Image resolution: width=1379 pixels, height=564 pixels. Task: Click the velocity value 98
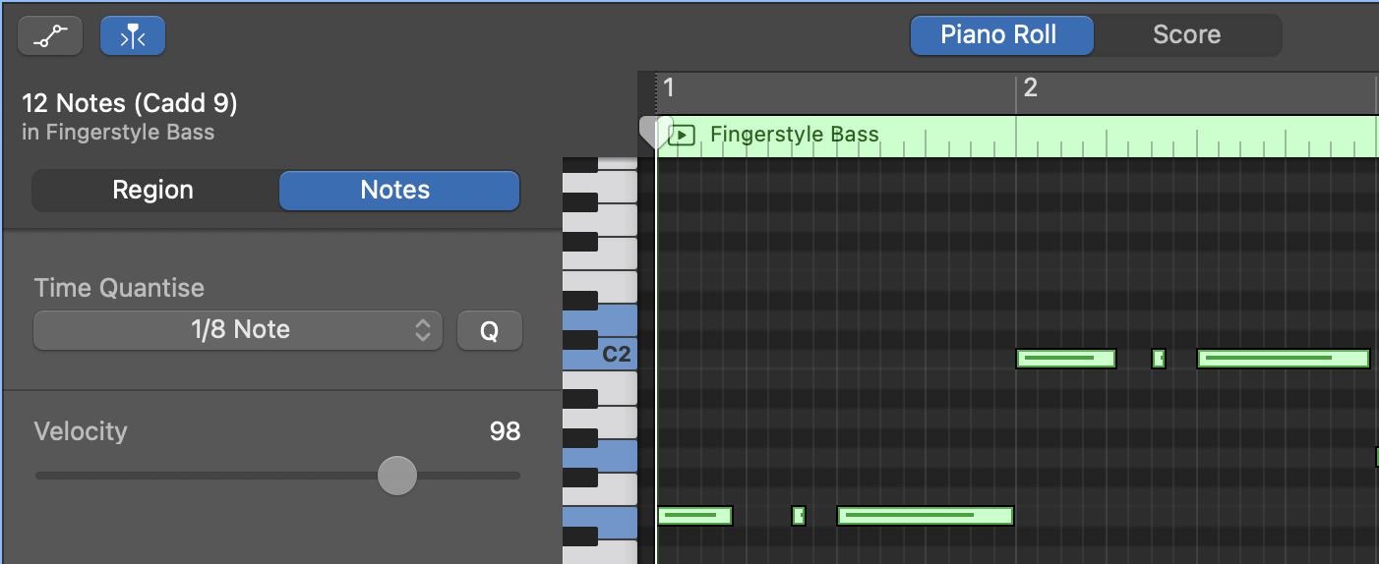pos(504,431)
